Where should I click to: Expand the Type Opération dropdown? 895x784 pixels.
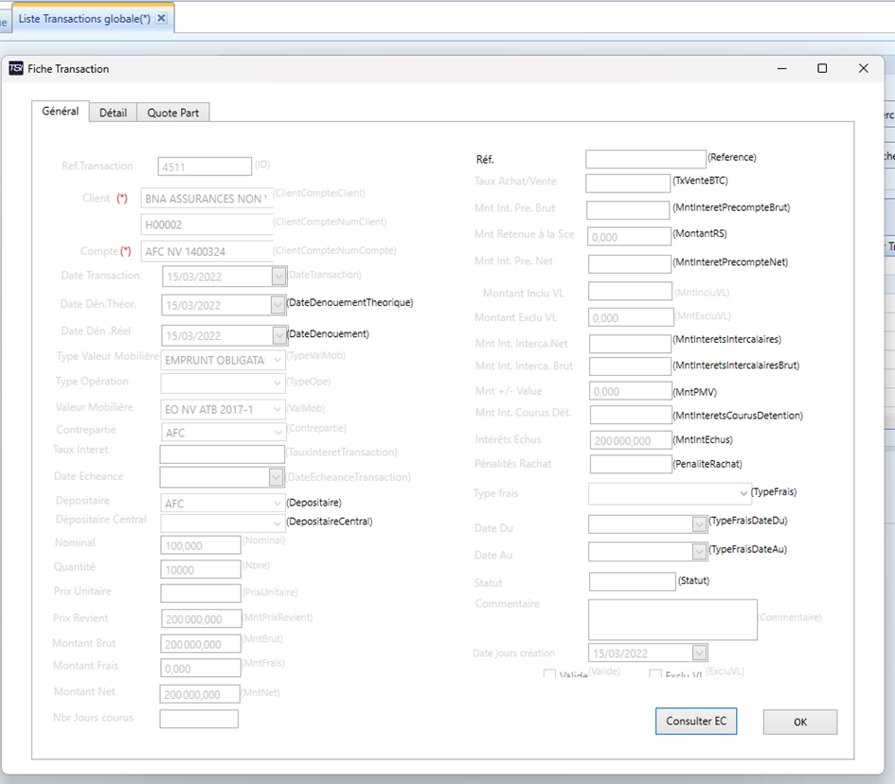point(277,383)
